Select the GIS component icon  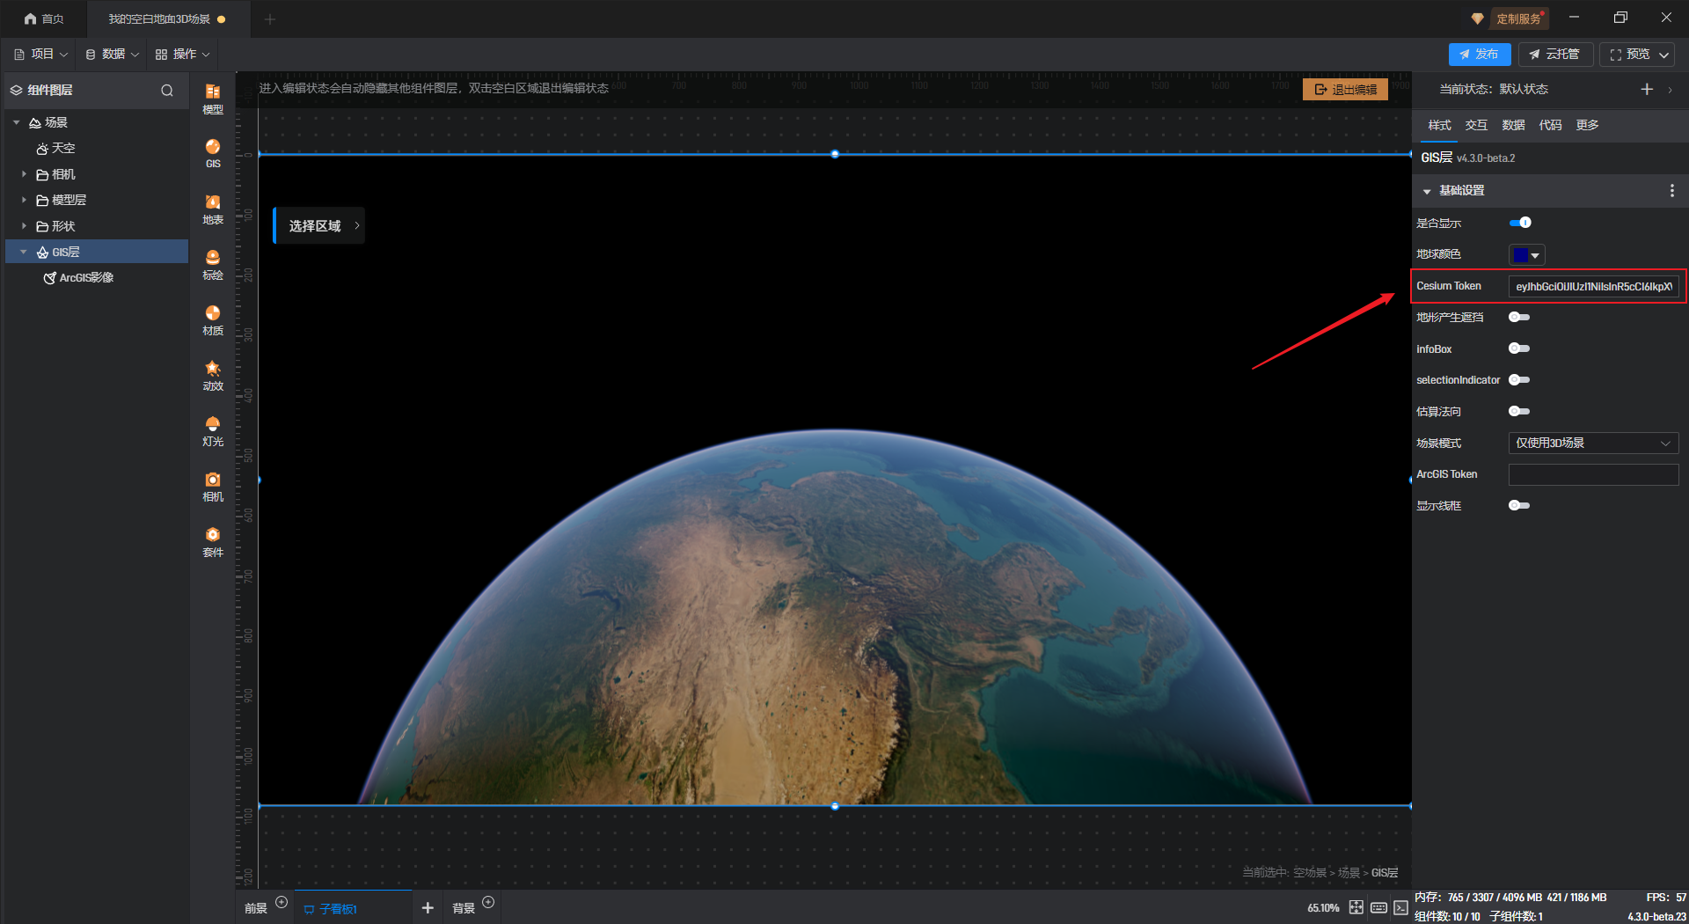pyautogui.click(x=213, y=152)
